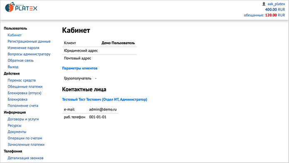Open Документы page
This screenshot has width=289, height=163.
pyautogui.click(x=17, y=132)
